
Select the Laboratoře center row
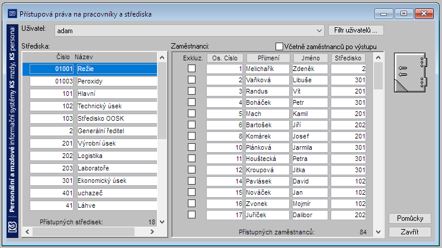[x=93, y=168]
